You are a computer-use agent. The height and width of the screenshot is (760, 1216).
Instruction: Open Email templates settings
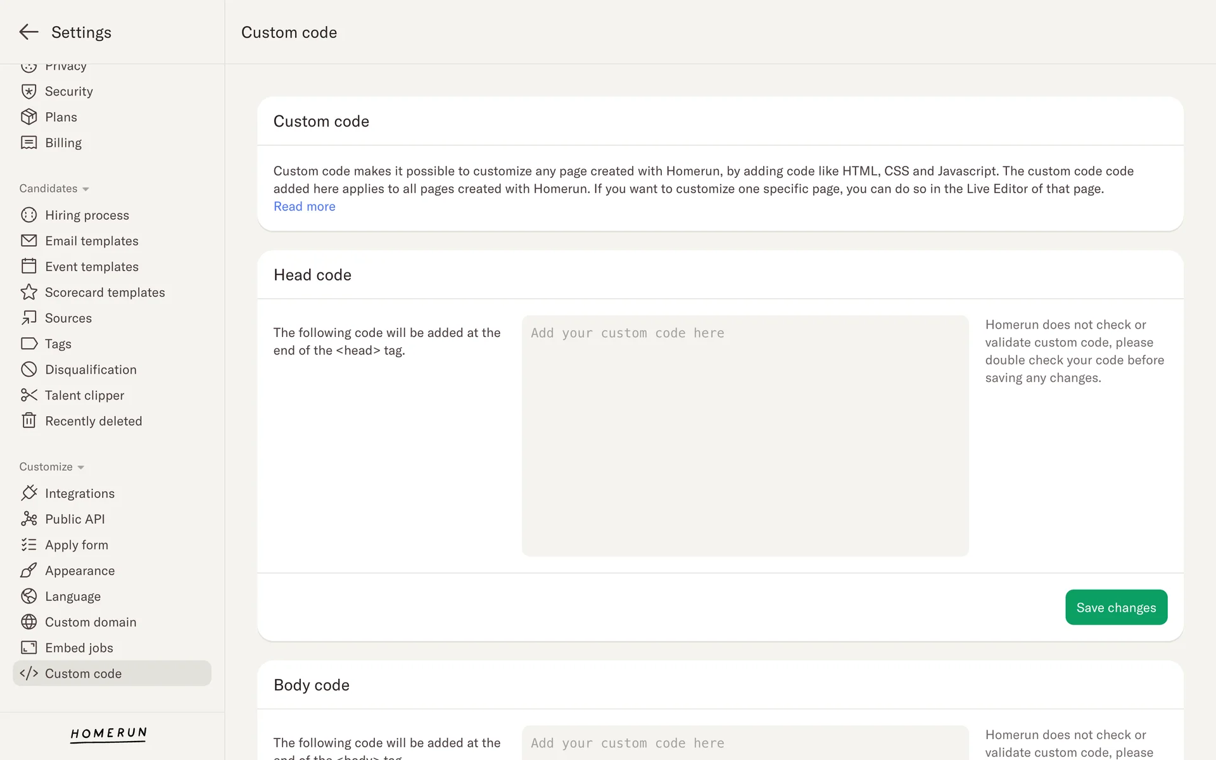click(x=91, y=241)
